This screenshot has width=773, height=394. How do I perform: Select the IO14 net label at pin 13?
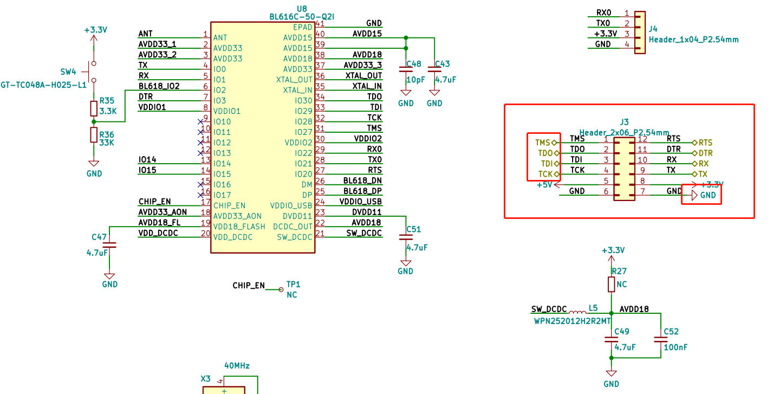[147, 159]
